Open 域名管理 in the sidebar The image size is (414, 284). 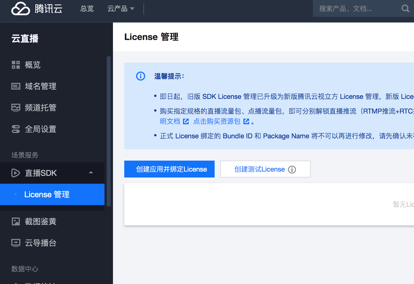coord(41,86)
